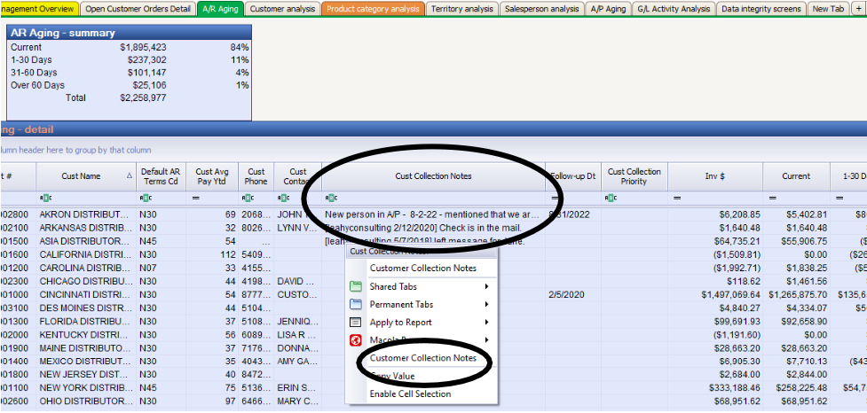Expand the Shared Tabs submenu arrow

(x=486, y=286)
